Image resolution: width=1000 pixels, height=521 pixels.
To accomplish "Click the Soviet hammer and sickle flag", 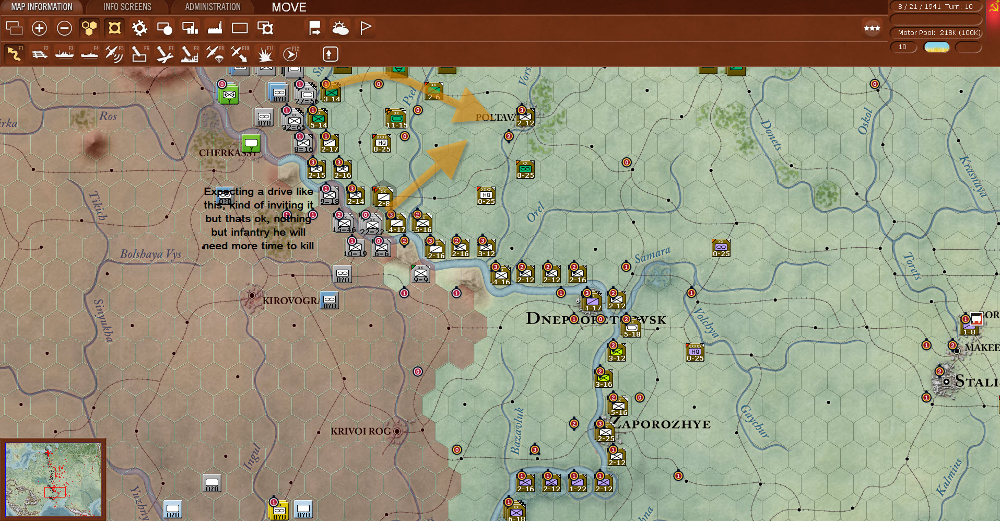I will click(x=993, y=7).
